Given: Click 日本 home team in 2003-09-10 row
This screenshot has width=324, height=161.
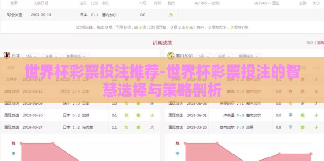Looking at the screenshot, I should 84,15.
